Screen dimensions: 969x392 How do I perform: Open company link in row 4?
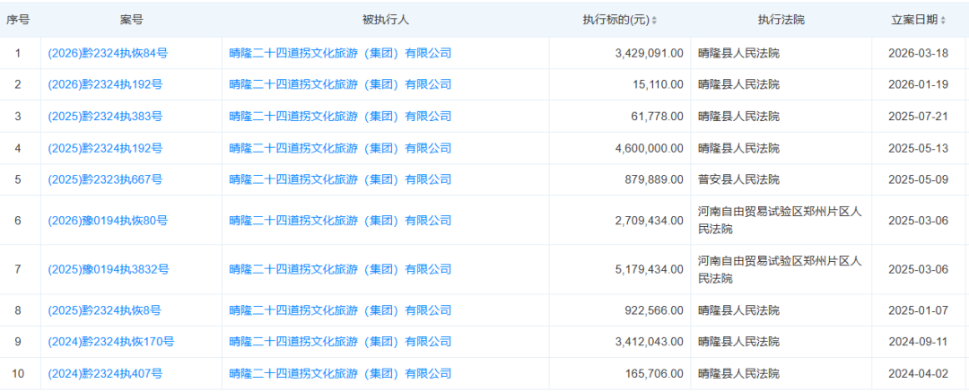tap(340, 148)
